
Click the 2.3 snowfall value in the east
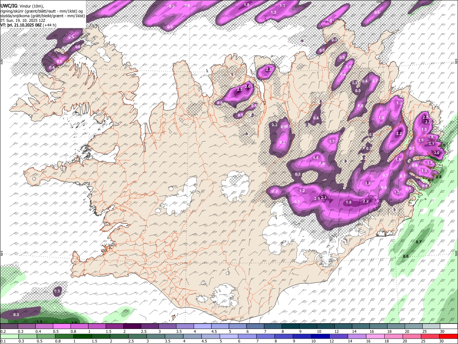point(428,122)
